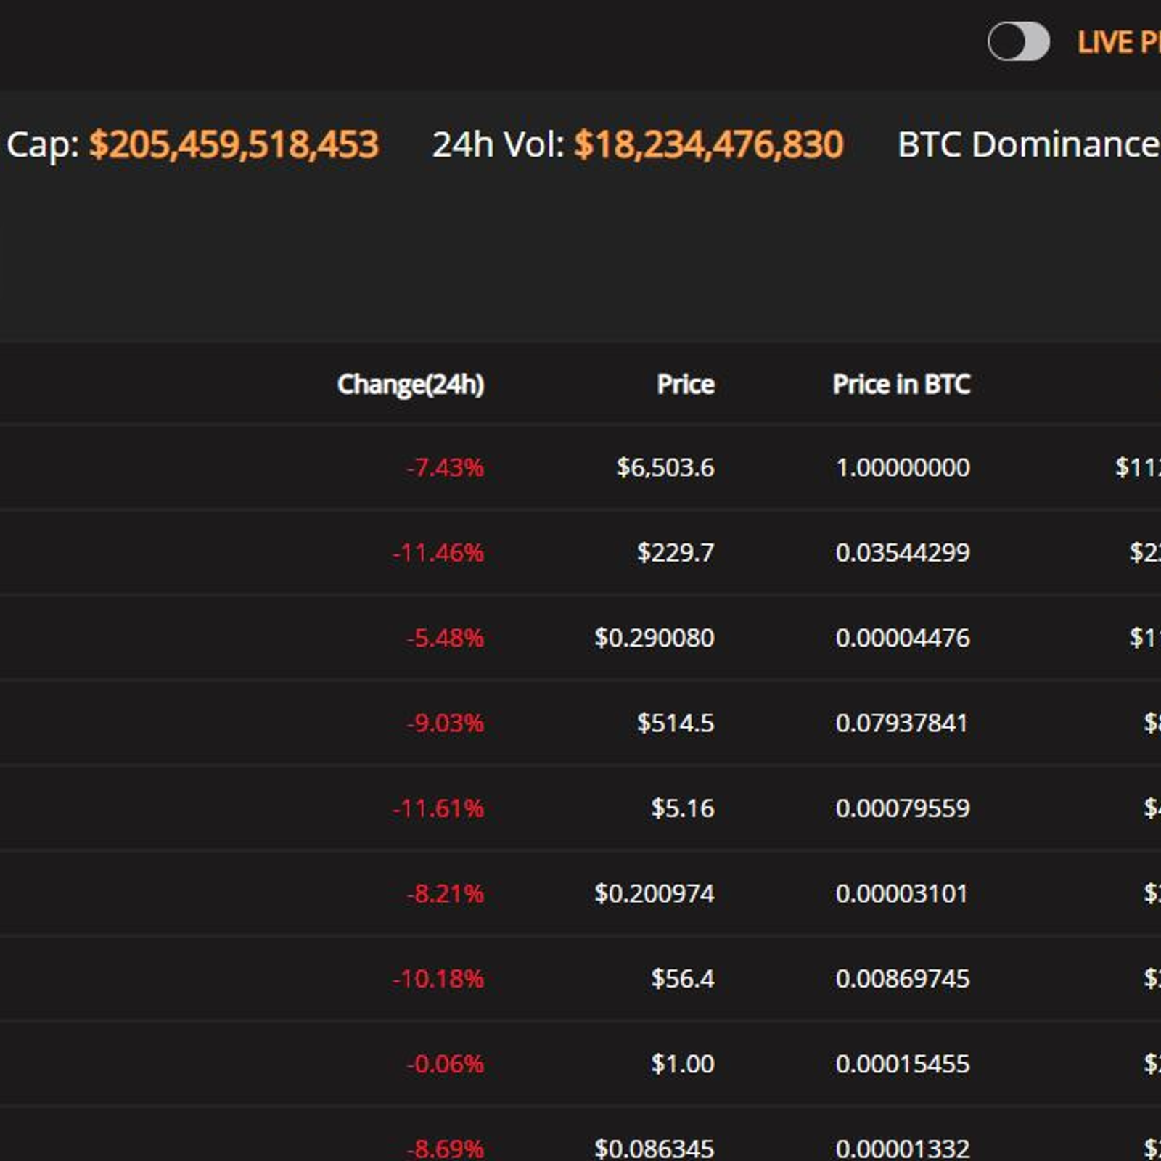Select the 0.00869745 BTC price cell
1161x1161 pixels.
click(x=903, y=979)
